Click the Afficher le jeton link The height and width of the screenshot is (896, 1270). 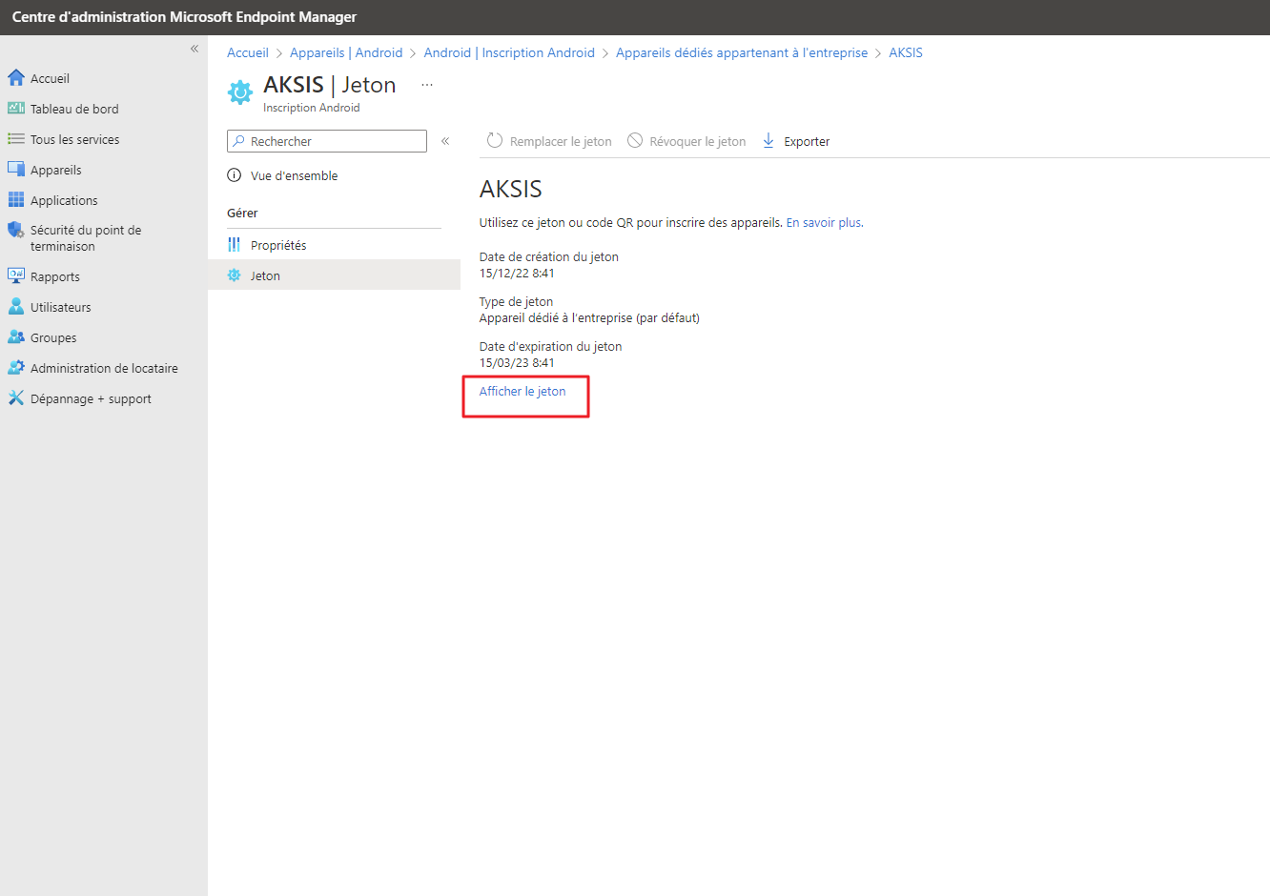pyautogui.click(x=522, y=391)
